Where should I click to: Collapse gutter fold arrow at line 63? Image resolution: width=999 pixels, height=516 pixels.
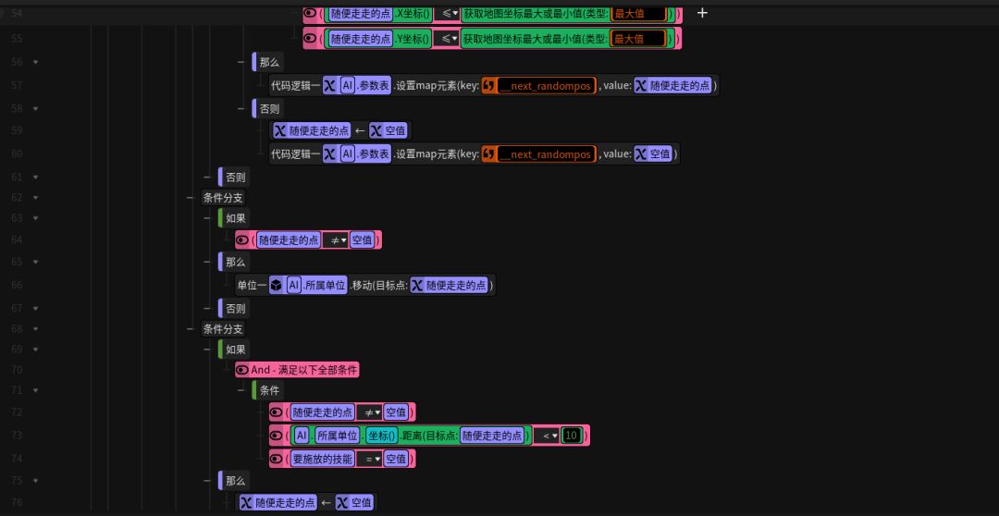pyautogui.click(x=36, y=218)
